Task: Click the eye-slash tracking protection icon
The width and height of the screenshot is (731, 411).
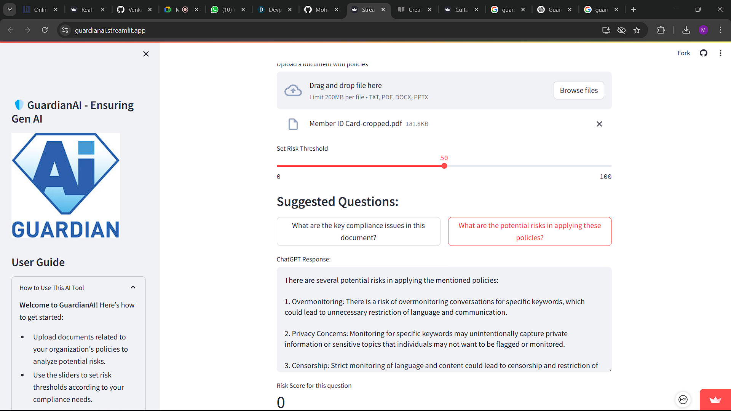Action: coord(621,30)
